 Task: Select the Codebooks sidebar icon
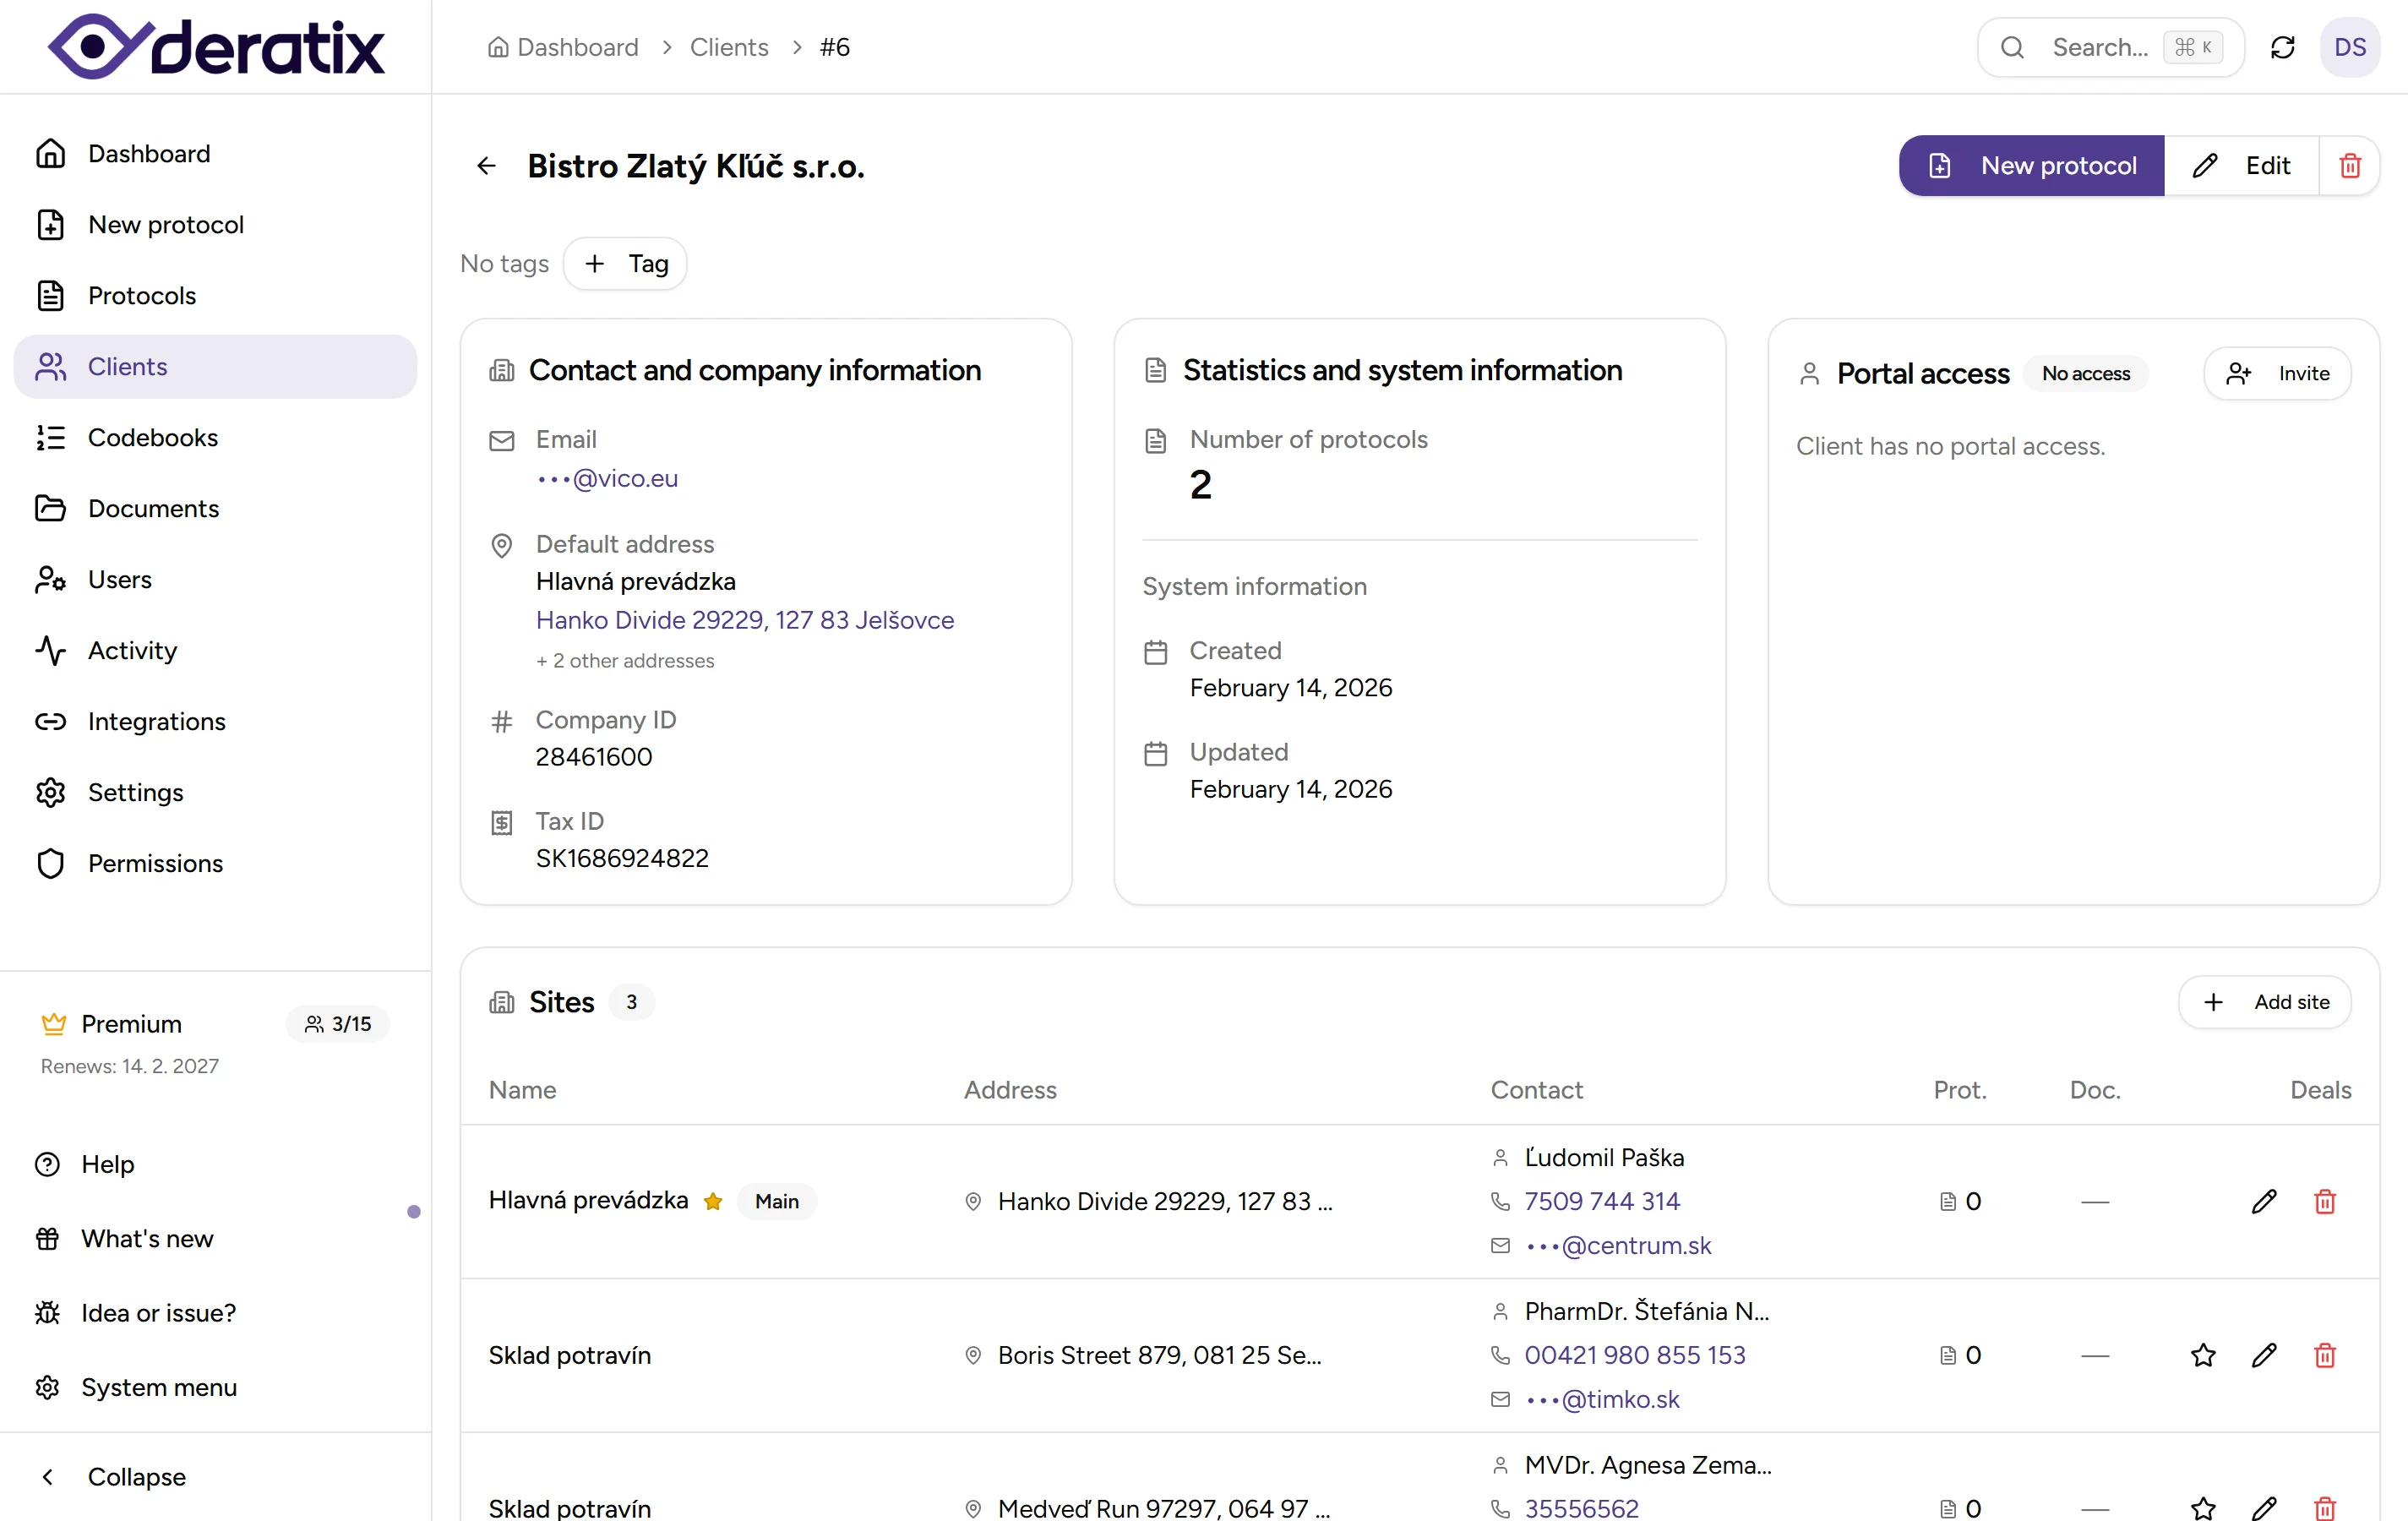click(51, 437)
